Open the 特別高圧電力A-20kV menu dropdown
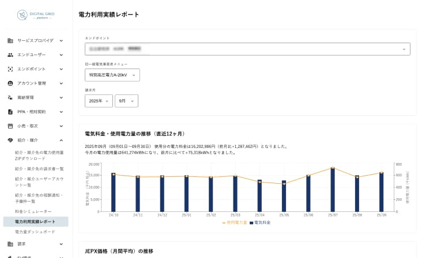 click(112, 75)
